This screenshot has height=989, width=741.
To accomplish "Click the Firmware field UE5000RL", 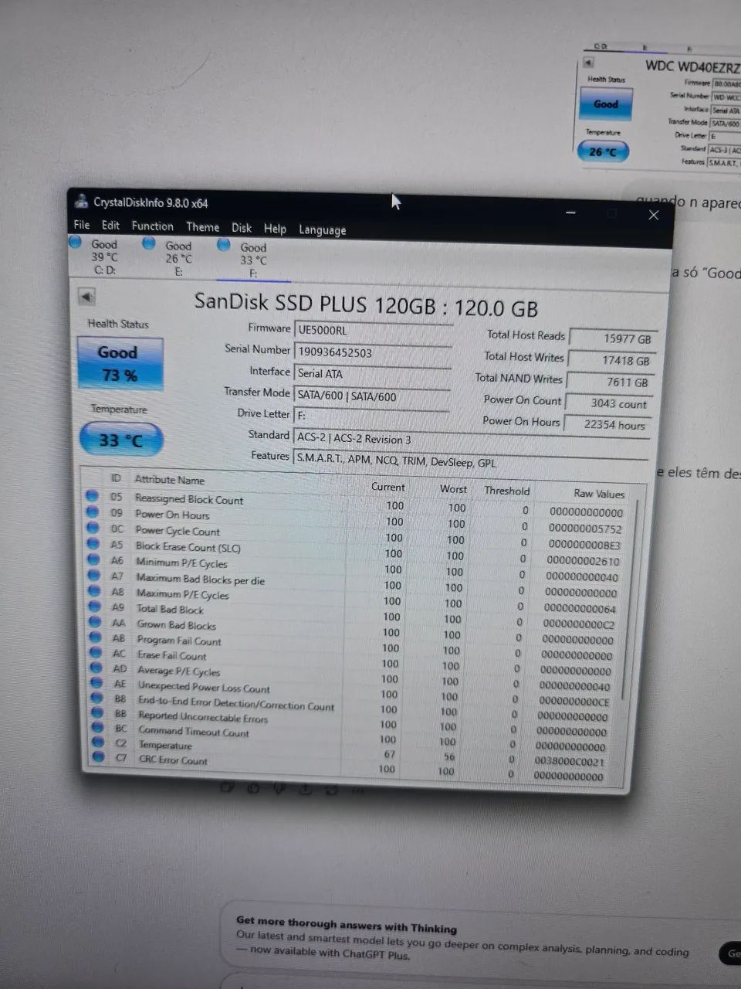I will 373,331.
